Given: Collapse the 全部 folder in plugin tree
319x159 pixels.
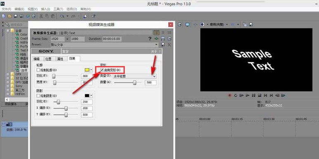Looking at the screenshot, I should [8, 31].
